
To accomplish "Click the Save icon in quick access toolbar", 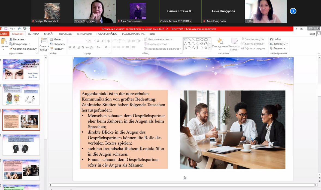I will pyautogui.click(x=6, y=29).
